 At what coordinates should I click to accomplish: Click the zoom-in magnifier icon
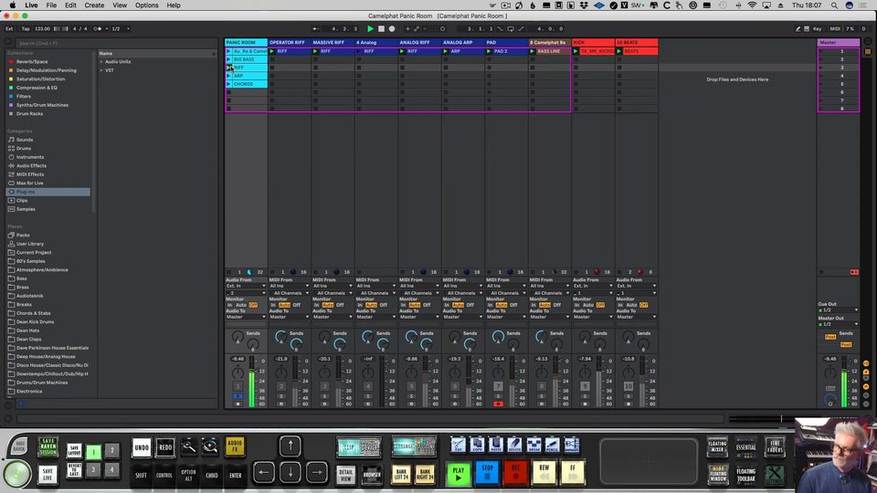point(210,446)
